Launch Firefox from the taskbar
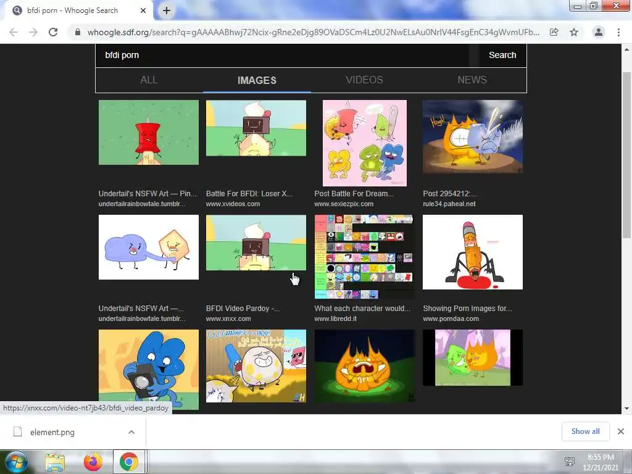 click(x=93, y=462)
